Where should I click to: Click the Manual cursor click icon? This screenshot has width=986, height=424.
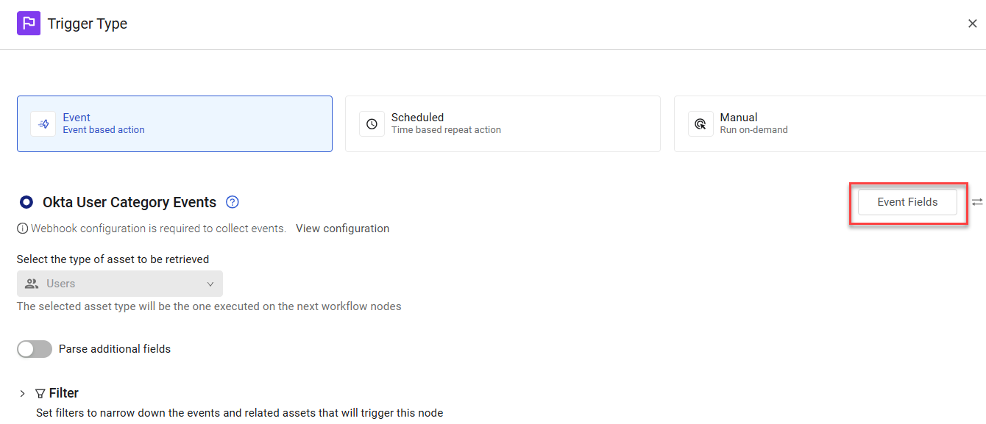tap(701, 124)
